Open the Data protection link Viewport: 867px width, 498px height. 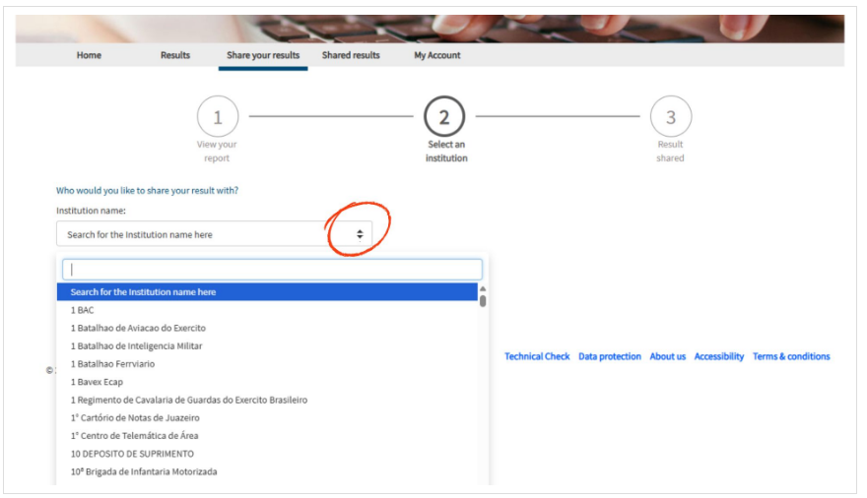coord(610,356)
